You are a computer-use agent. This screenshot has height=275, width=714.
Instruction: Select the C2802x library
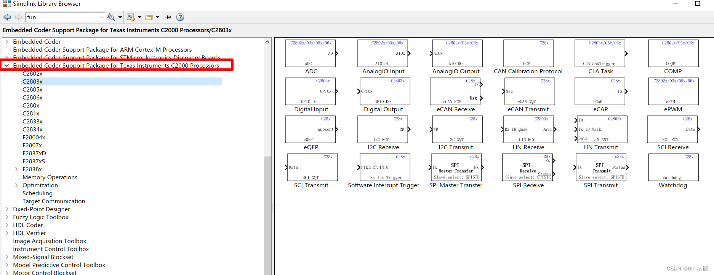pos(32,73)
